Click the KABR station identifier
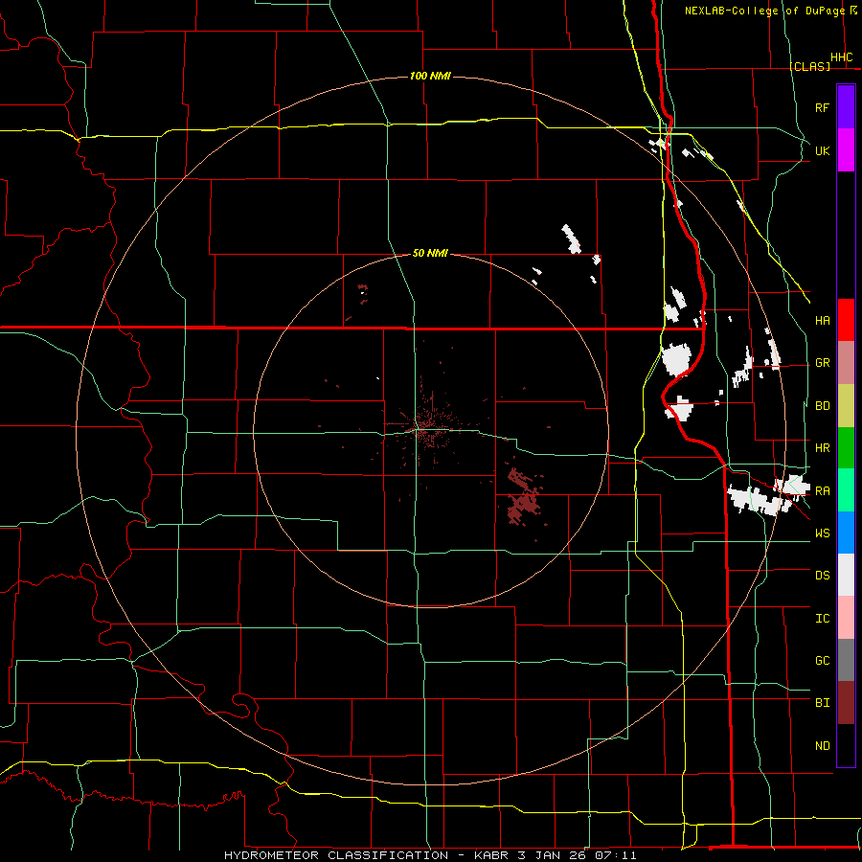The width and height of the screenshot is (862, 862). point(492,855)
